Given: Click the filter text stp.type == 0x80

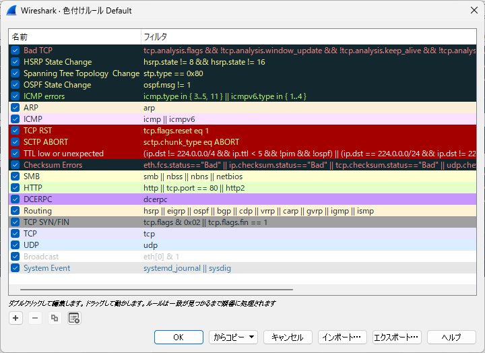Looking at the screenshot, I should pos(173,73).
